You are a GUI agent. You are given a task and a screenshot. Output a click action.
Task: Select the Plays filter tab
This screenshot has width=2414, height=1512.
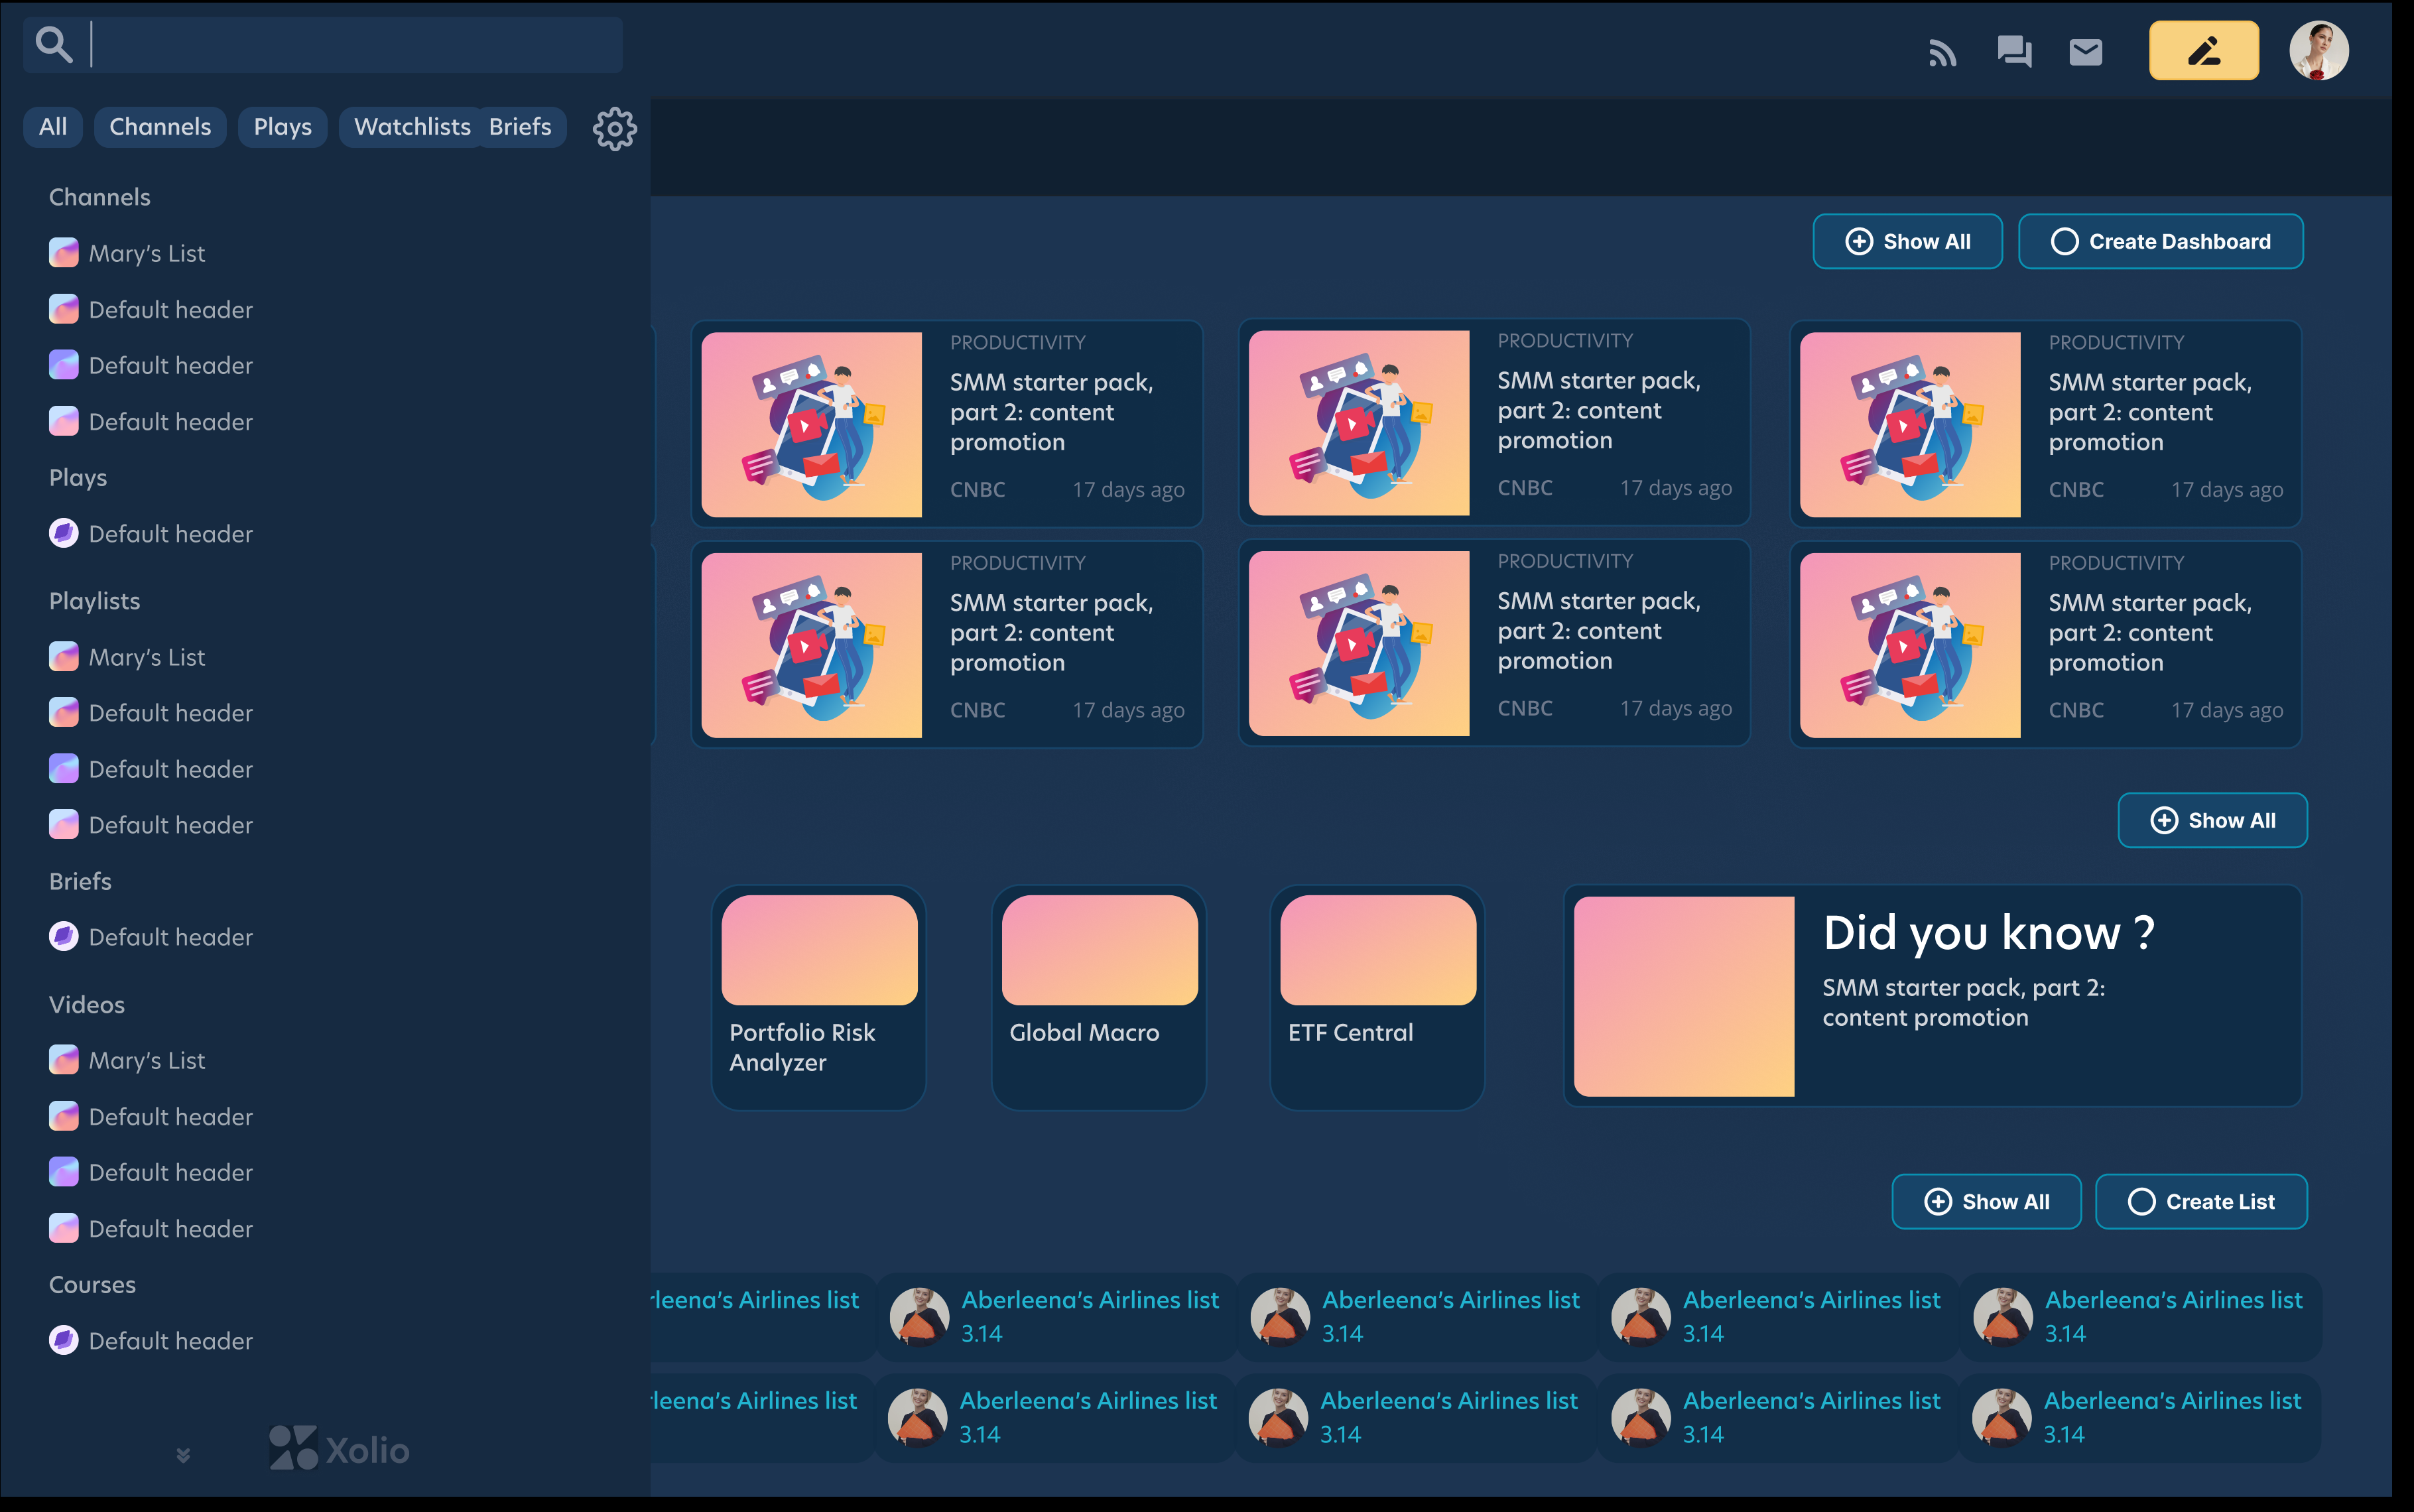pyautogui.click(x=282, y=127)
